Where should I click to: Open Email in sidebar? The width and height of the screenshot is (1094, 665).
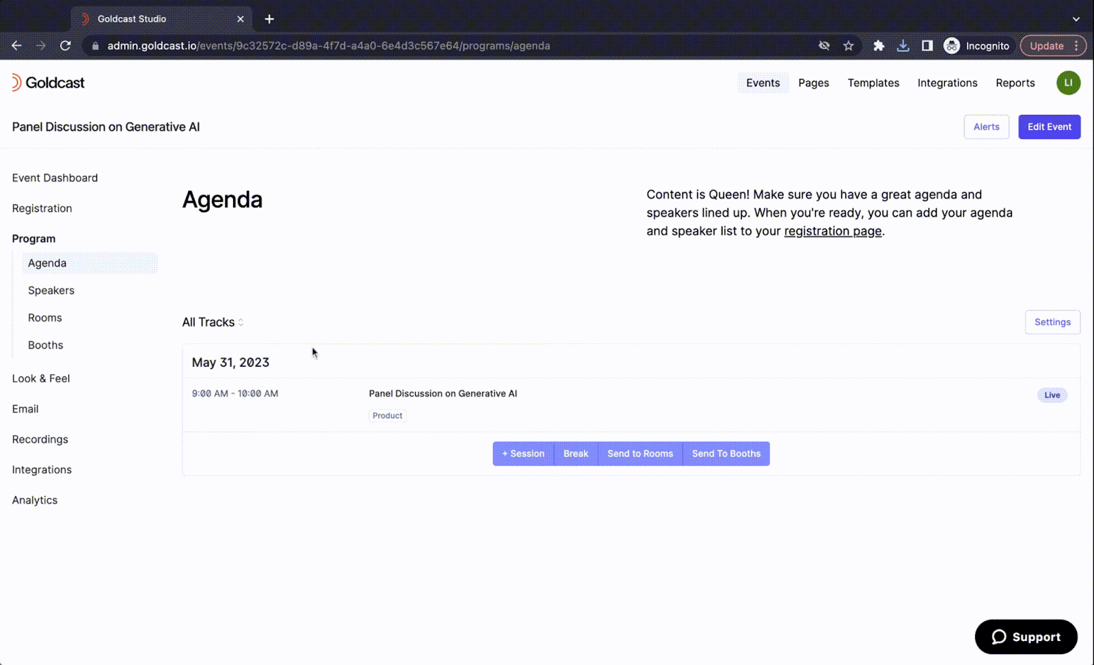point(25,409)
